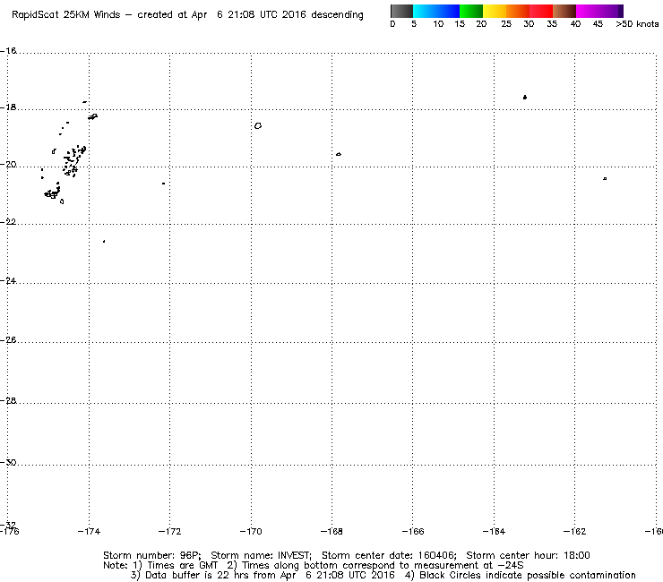Click the '-30' latitude axis label
Screen dimensions: 663x582
[x=8, y=462]
